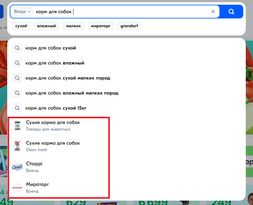Click magnifier icon beside 'влажный мелких пород' suggestion

(17, 93)
